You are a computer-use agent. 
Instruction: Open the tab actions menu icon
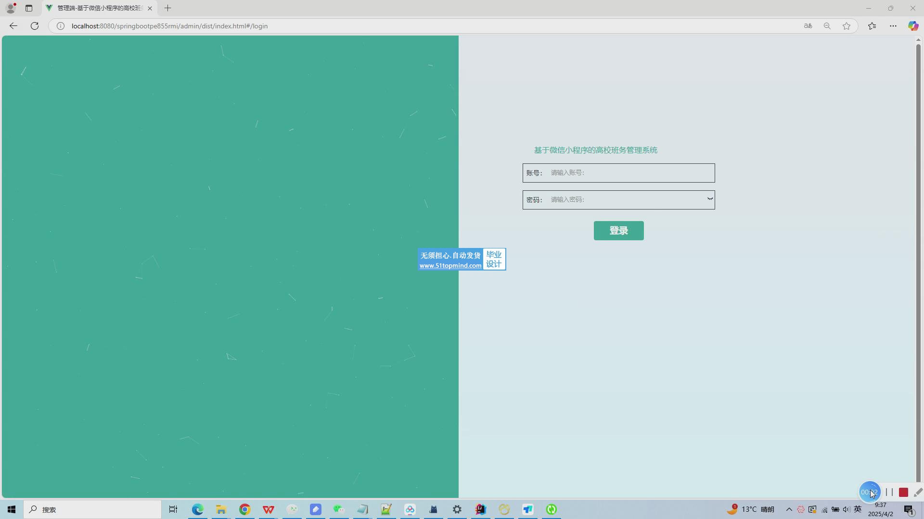coord(29,8)
